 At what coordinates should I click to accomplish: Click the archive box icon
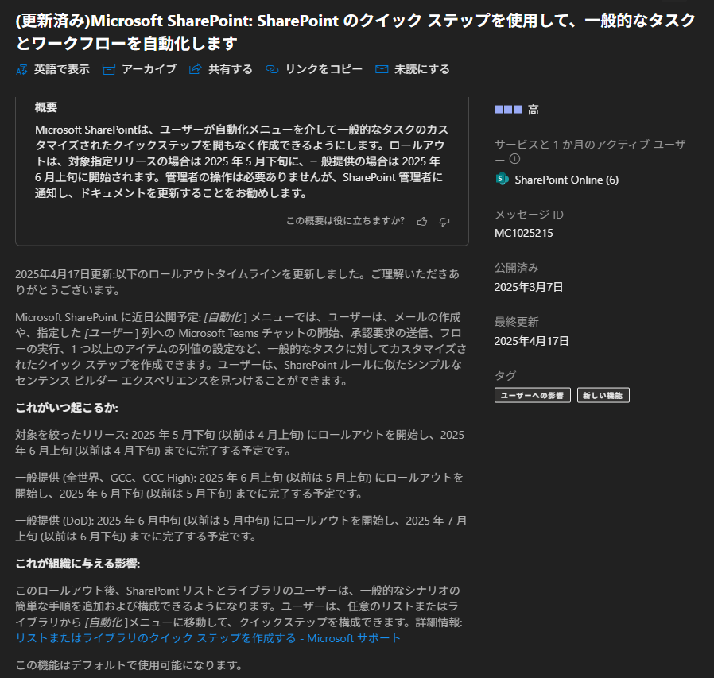[x=109, y=69]
